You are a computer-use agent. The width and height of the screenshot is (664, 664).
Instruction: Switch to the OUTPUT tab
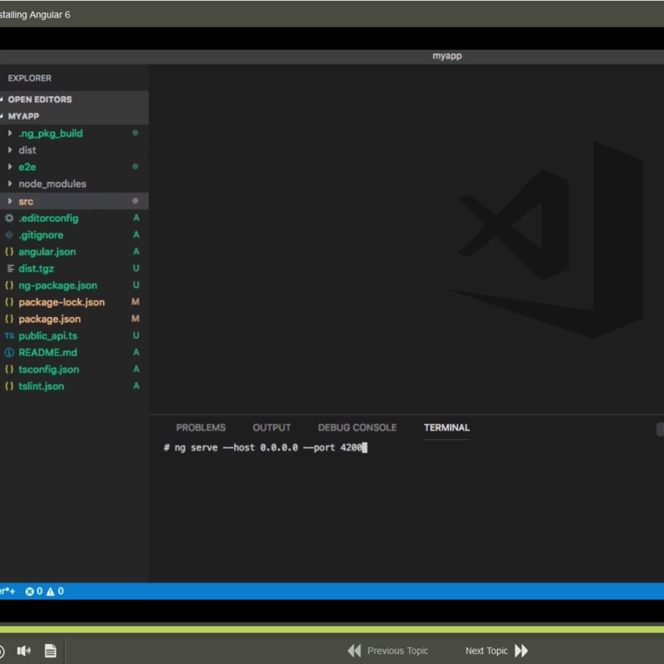[x=272, y=427]
